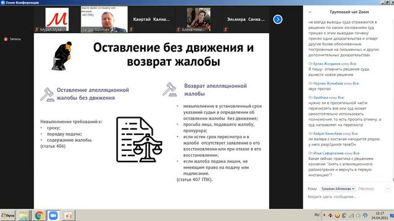Open the chat recipient dropdown Гульжан Айтмкова
Viewport: 394px width, 221px height.
pos(338,188)
